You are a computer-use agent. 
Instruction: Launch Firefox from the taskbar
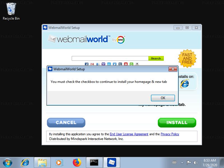[x=77, y=162]
